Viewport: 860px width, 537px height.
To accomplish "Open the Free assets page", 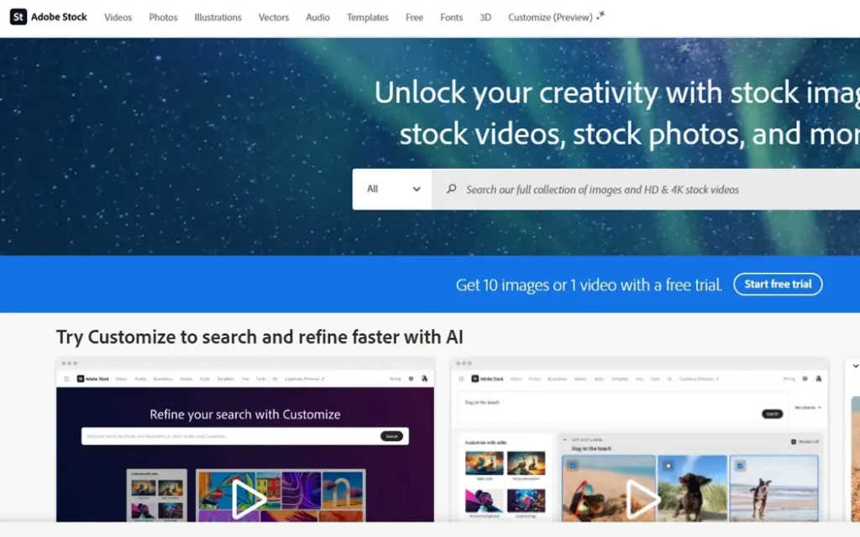I will pyautogui.click(x=414, y=18).
